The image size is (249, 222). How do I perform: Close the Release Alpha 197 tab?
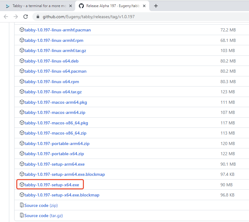coord(144,6)
